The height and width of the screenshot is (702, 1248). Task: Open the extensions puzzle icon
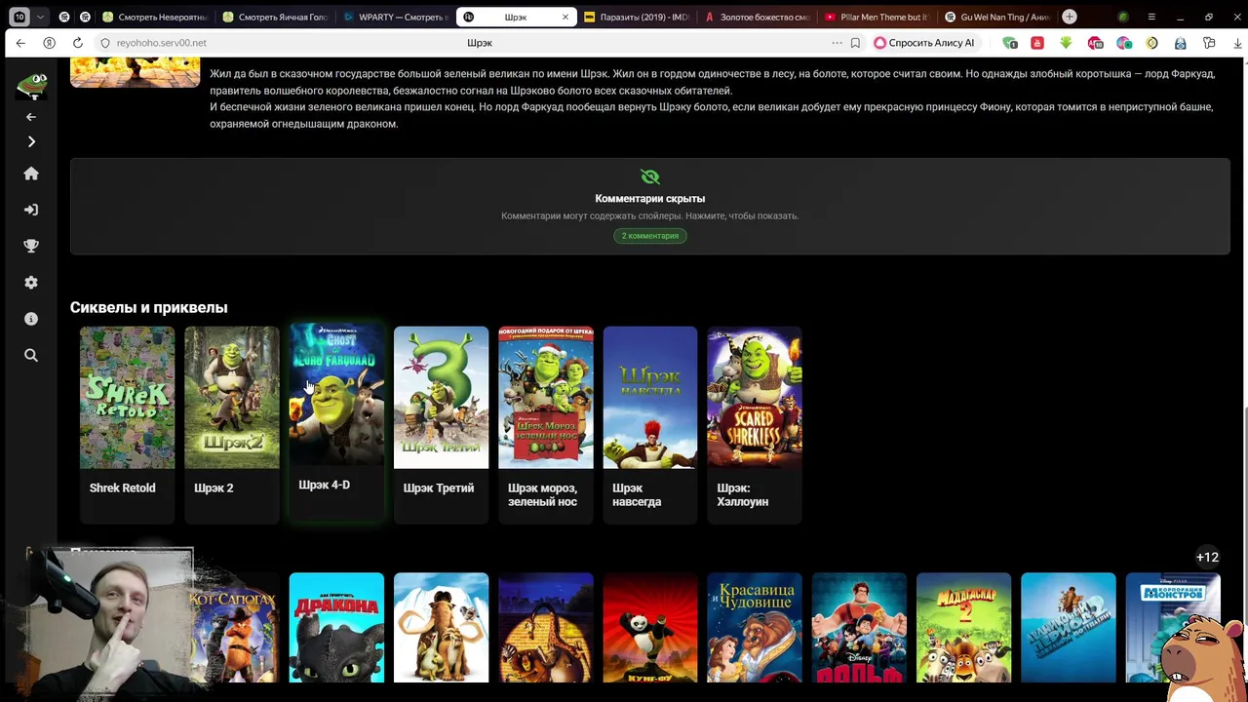click(x=1209, y=43)
